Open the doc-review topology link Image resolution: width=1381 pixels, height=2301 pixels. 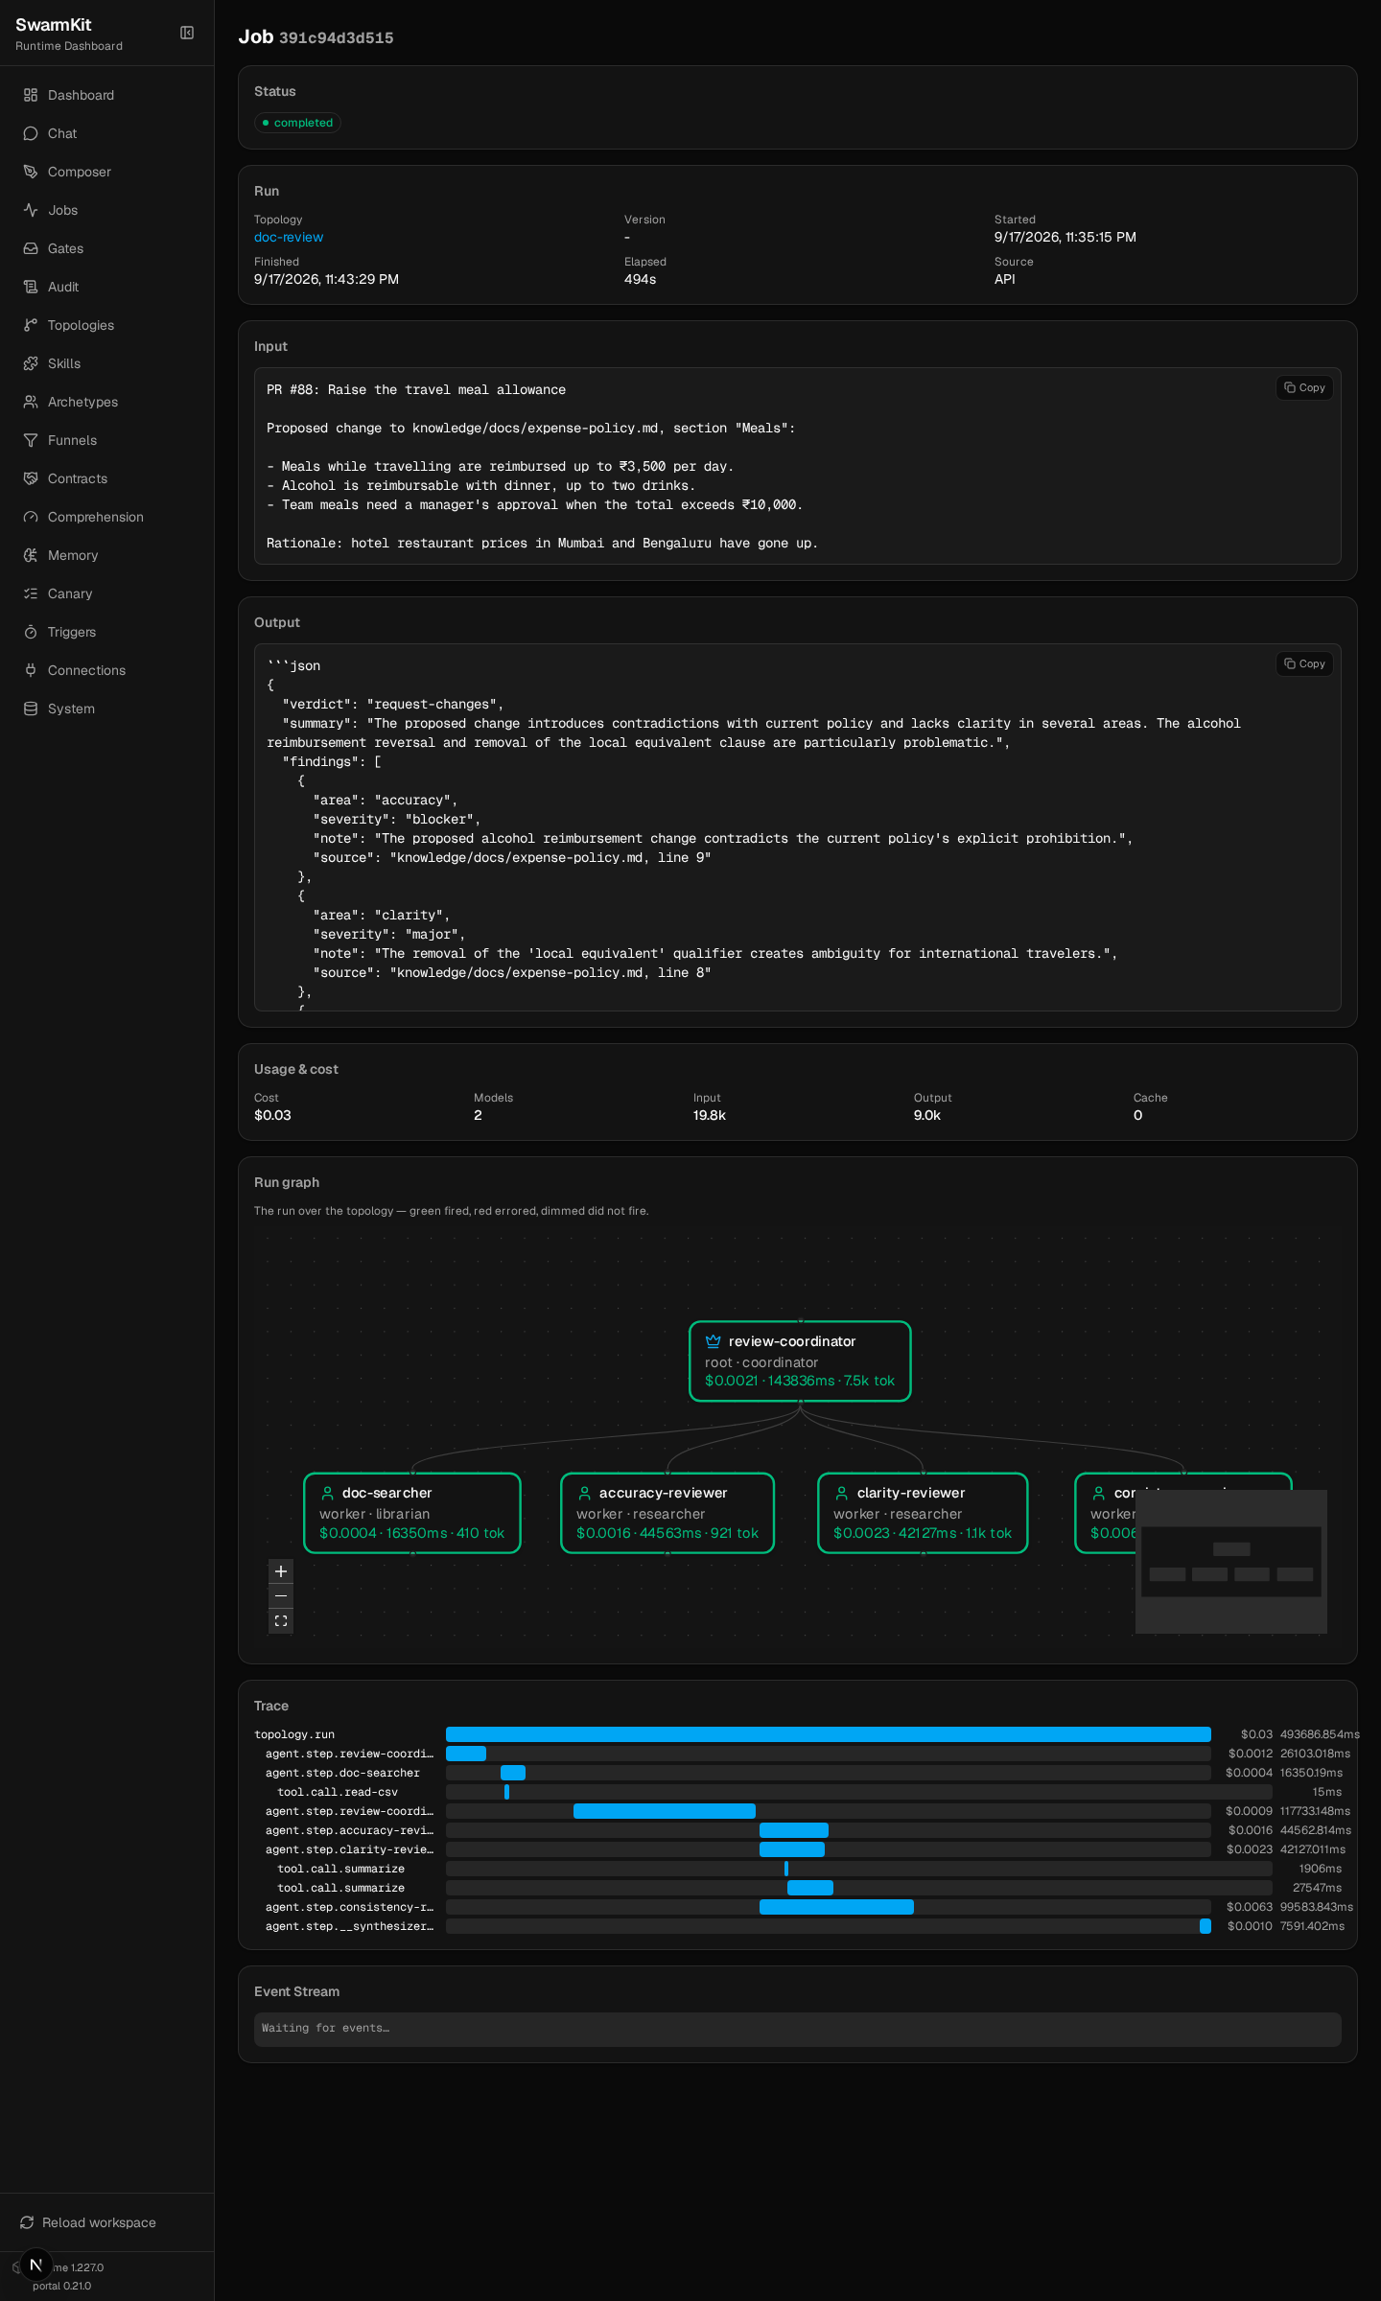(x=289, y=237)
